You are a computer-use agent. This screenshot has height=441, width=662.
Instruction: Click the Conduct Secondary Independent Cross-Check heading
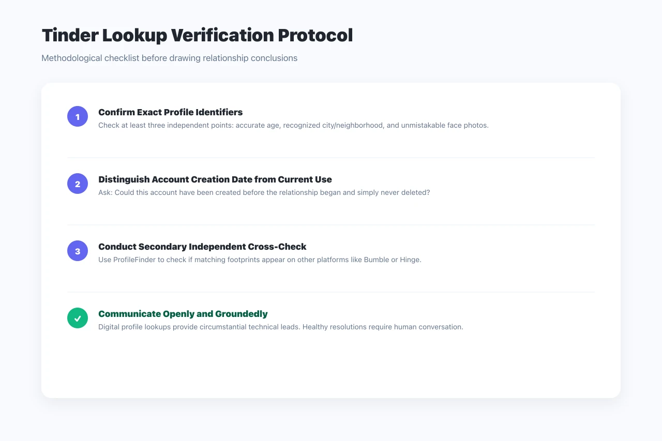202,247
